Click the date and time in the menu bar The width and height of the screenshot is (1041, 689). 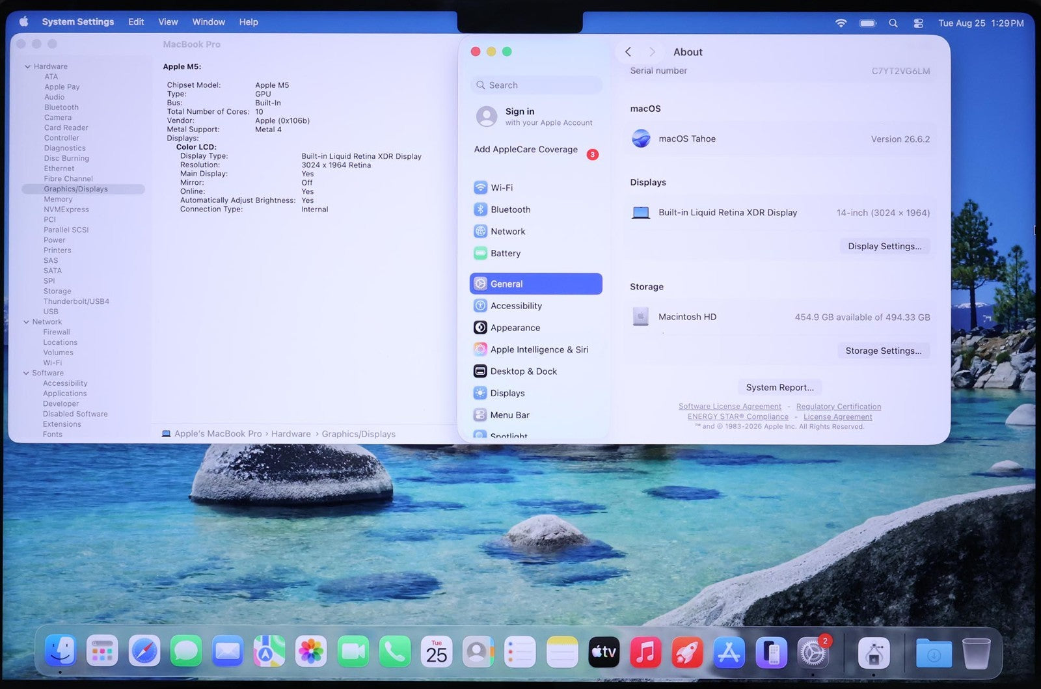pyautogui.click(x=981, y=23)
